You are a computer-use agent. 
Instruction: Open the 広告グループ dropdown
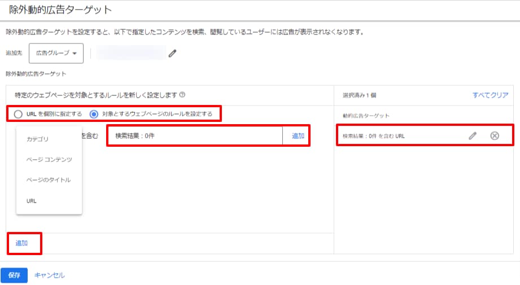(x=56, y=53)
